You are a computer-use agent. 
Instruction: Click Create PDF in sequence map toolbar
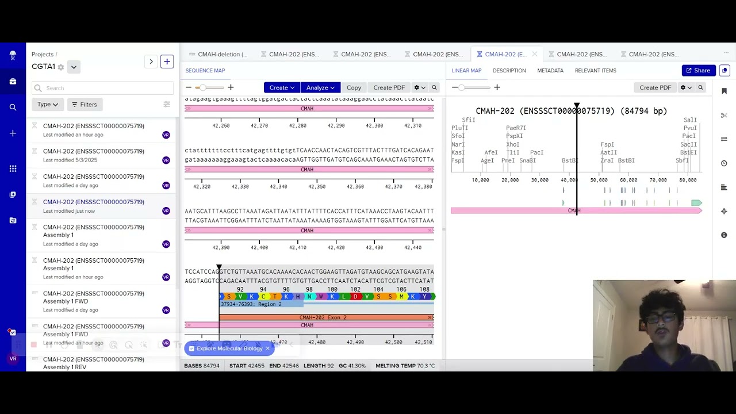(389, 87)
